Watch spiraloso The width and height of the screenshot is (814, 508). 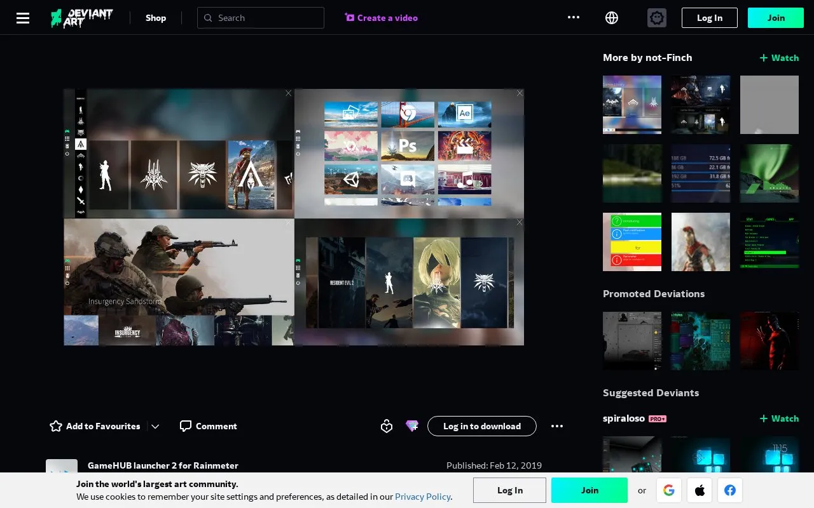pos(779,418)
